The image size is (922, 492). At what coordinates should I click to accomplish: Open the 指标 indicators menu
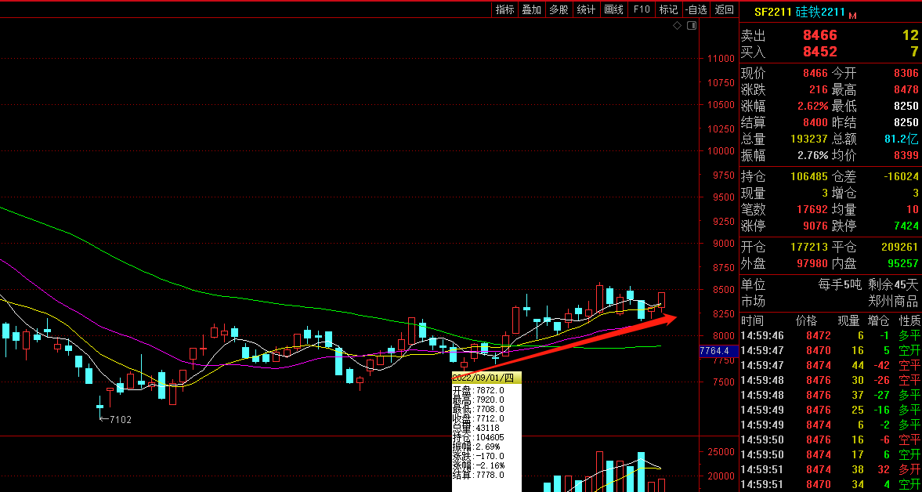(x=505, y=10)
